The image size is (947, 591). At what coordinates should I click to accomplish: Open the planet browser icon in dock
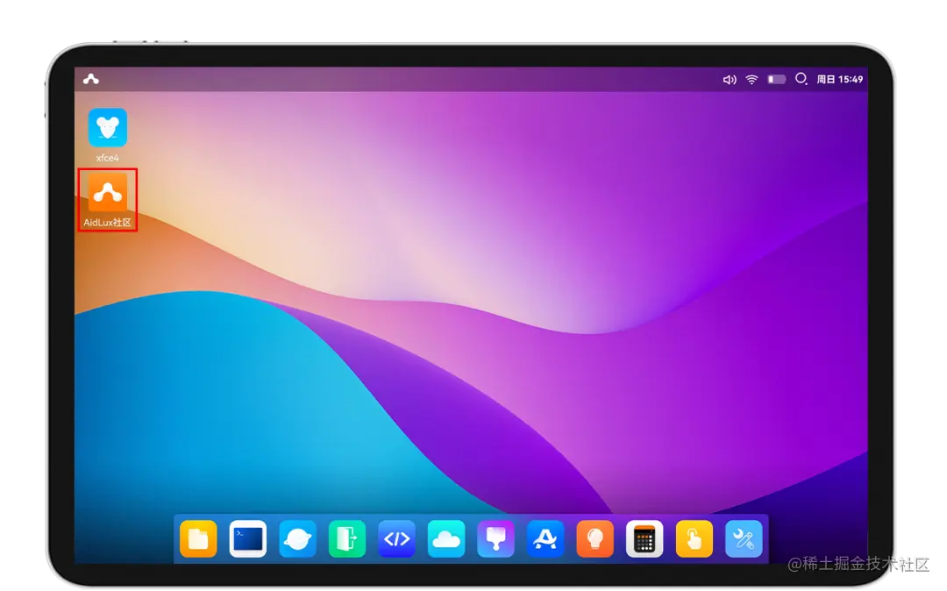297,538
